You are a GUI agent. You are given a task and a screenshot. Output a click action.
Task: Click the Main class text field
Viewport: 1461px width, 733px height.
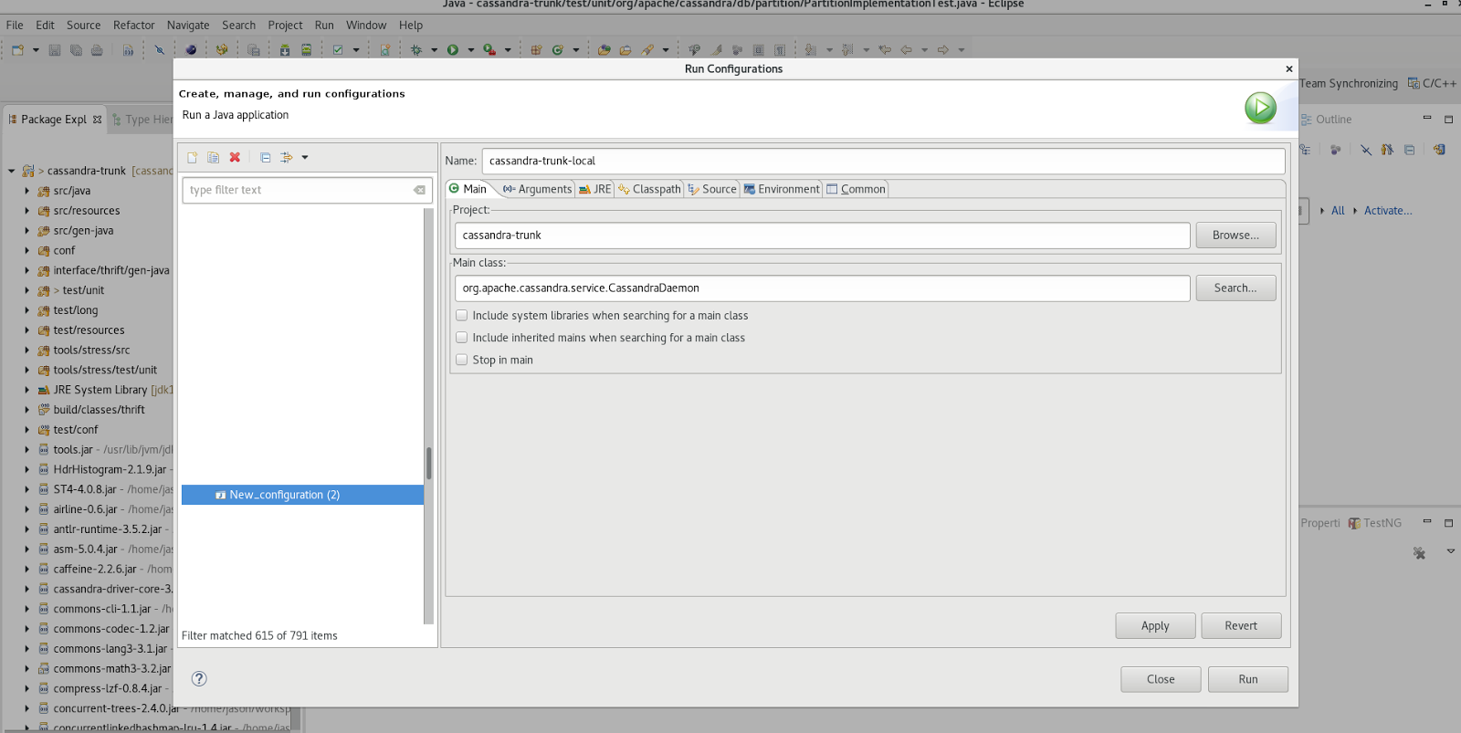point(822,288)
